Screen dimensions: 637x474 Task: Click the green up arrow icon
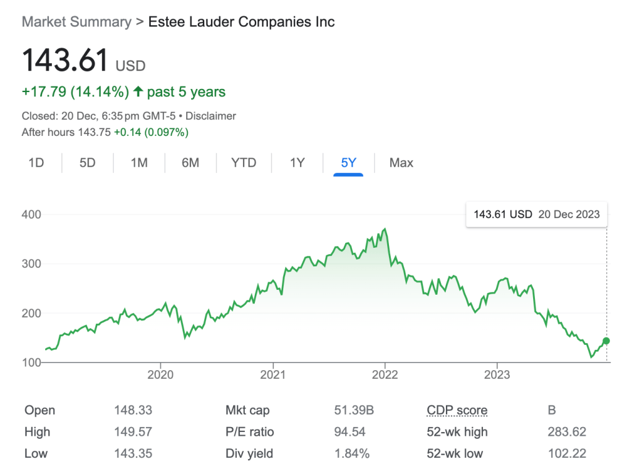pos(138,91)
